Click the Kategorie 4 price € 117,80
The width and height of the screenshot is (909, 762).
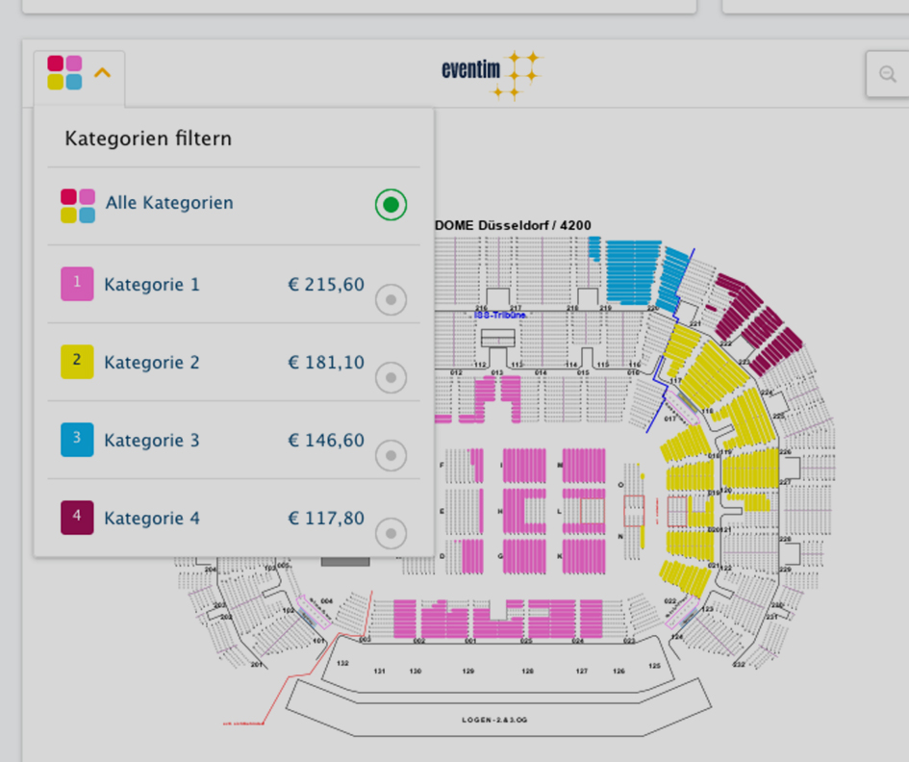pos(326,518)
